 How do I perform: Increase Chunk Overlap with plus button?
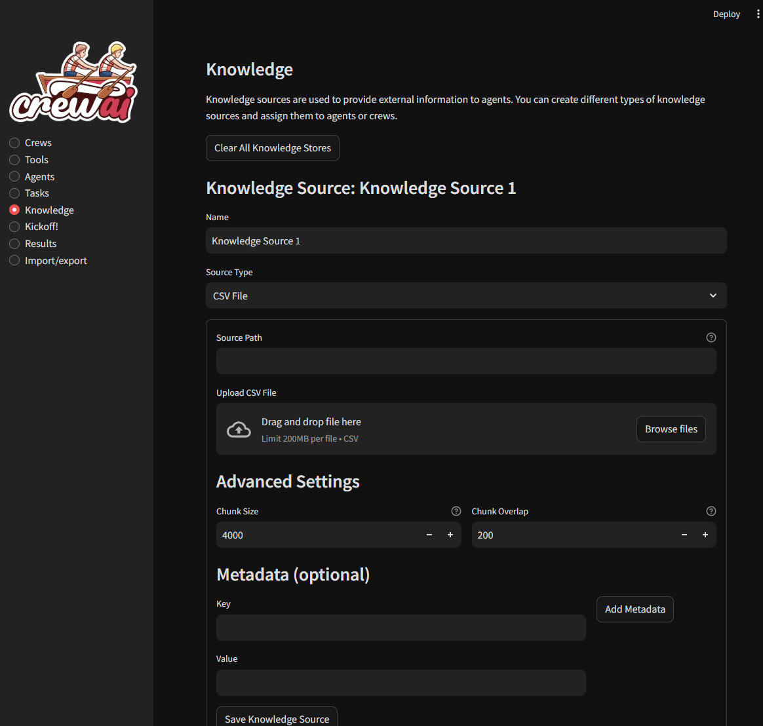(705, 535)
